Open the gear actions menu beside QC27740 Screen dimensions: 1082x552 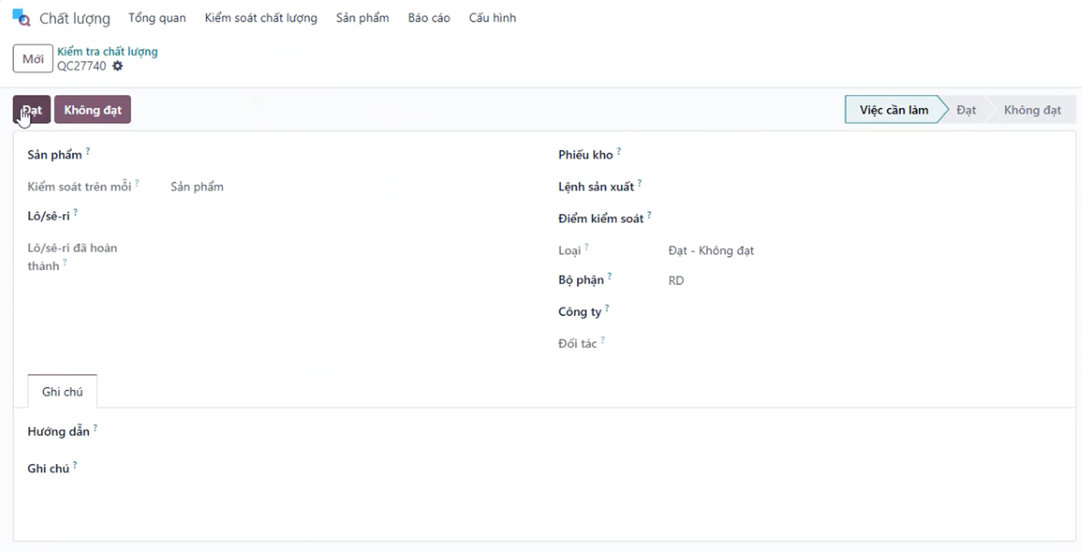coord(117,66)
